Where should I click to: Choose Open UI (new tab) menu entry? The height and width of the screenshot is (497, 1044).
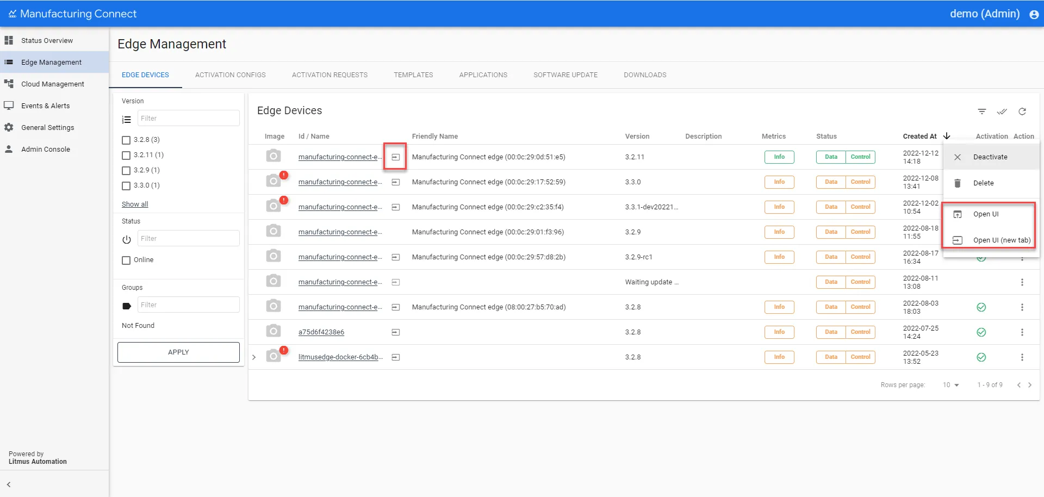(991, 240)
